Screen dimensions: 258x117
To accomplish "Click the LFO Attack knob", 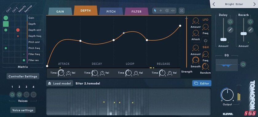I will pos(196,33).
